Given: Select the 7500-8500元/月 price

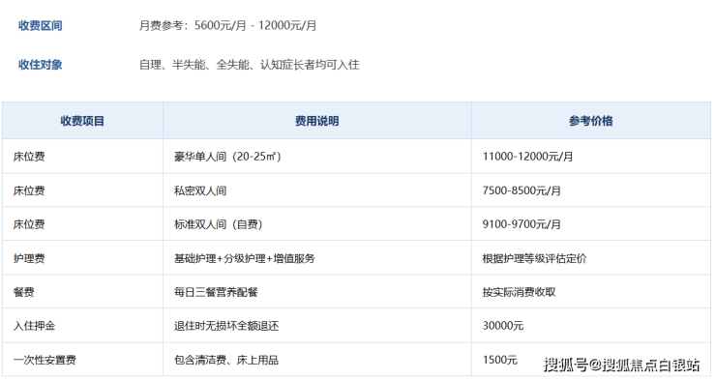Looking at the screenshot, I should (522, 190).
